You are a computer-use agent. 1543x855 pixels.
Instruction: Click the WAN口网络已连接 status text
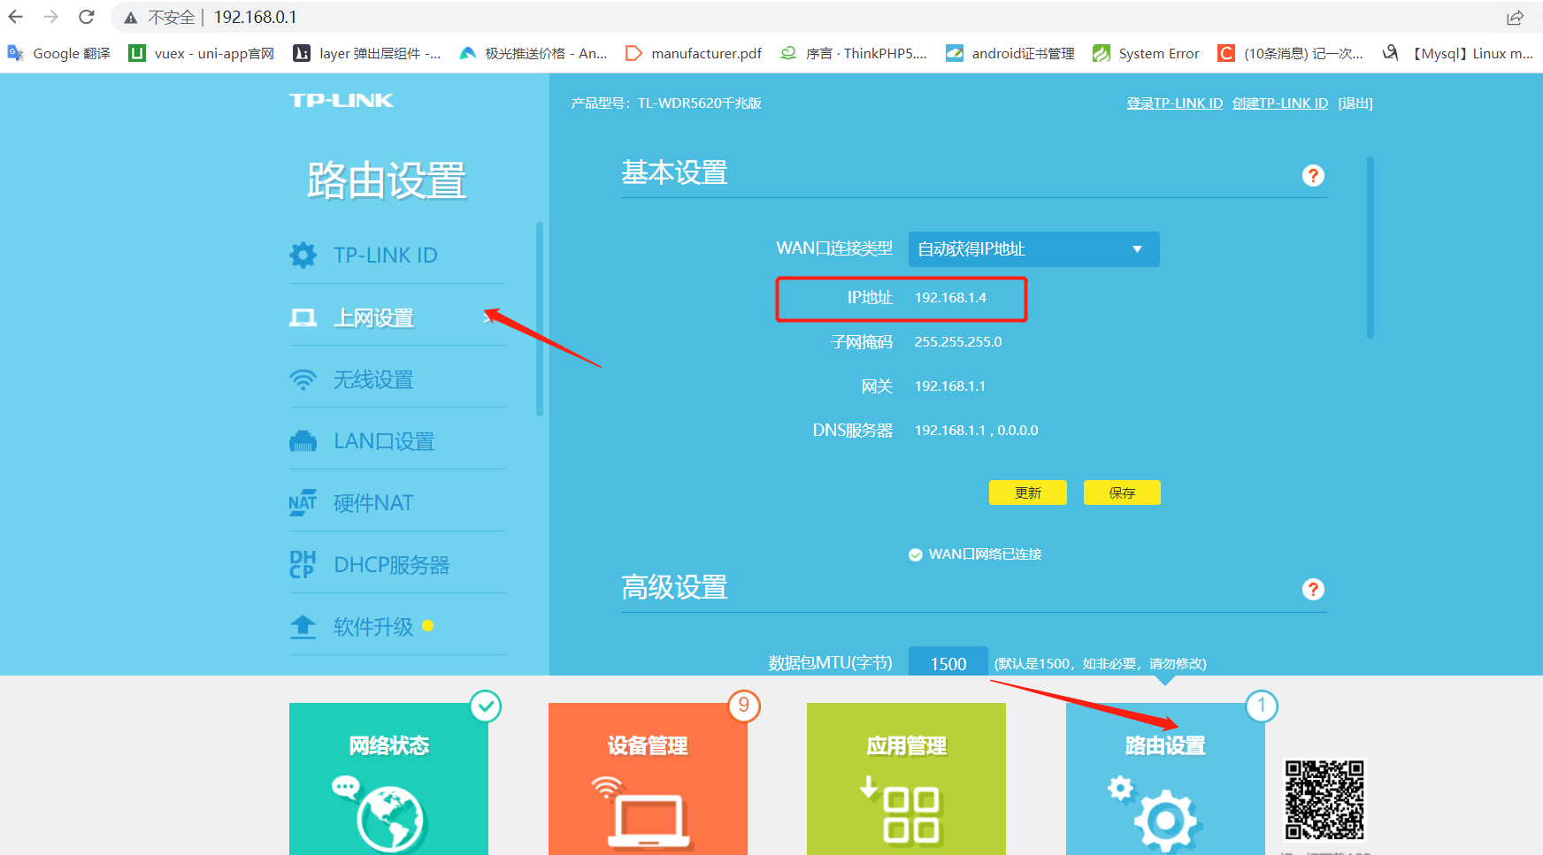(986, 554)
